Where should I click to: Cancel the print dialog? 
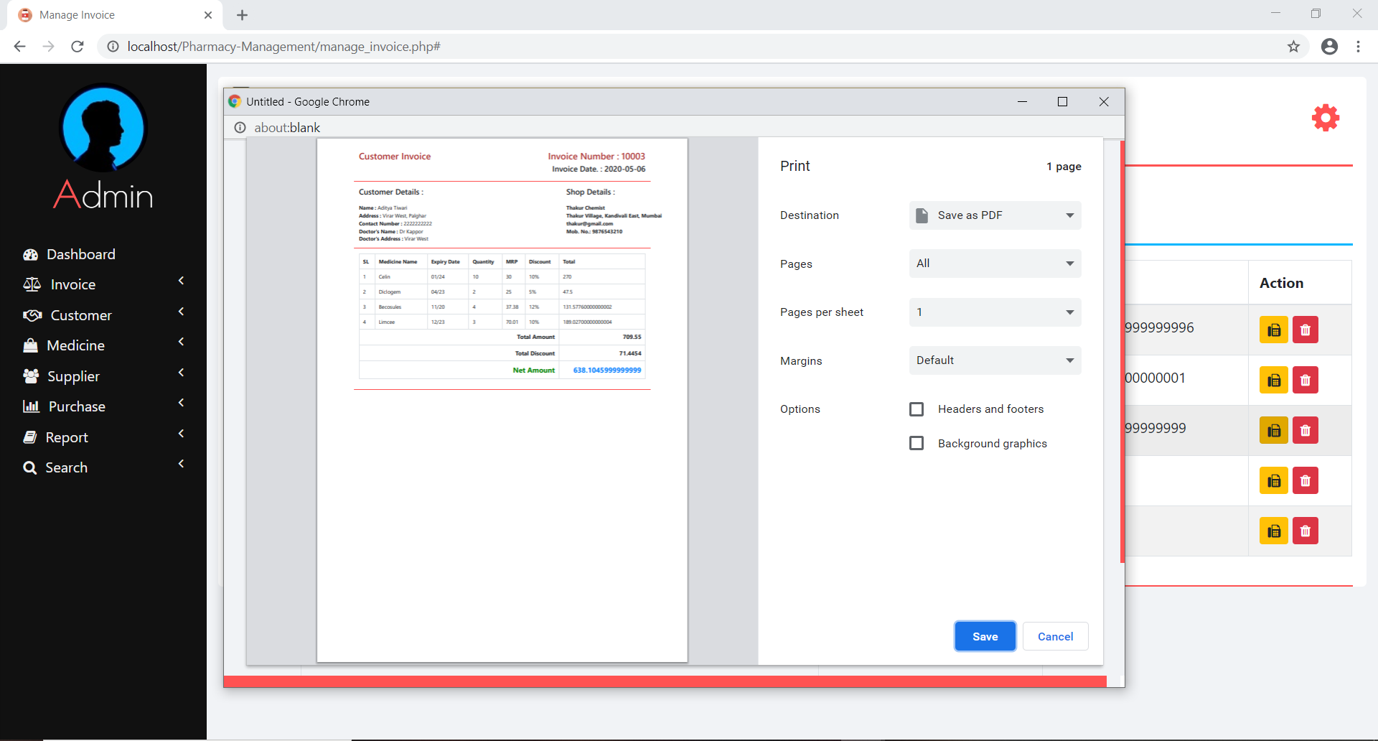pyautogui.click(x=1055, y=636)
